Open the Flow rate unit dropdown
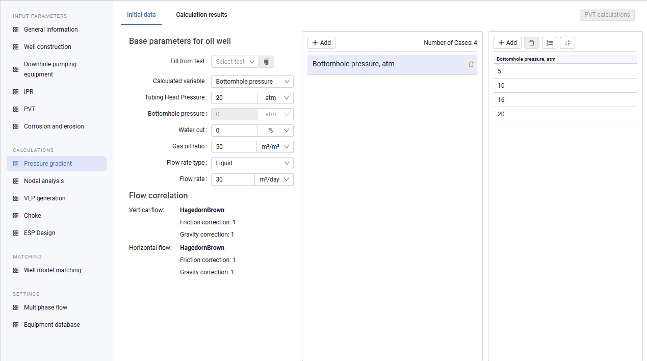This screenshot has height=361, width=647. pos(274,179)
